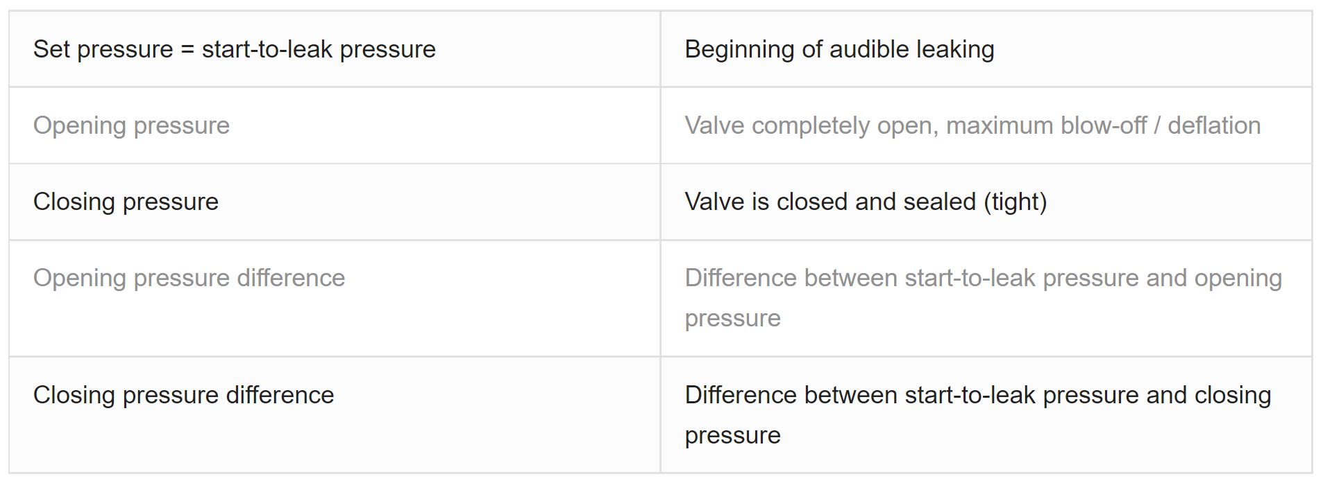The height and width of the screenshot is (483, 1323).
Task: Select description ending with "and opening pressure"
Action: (986, 298)
